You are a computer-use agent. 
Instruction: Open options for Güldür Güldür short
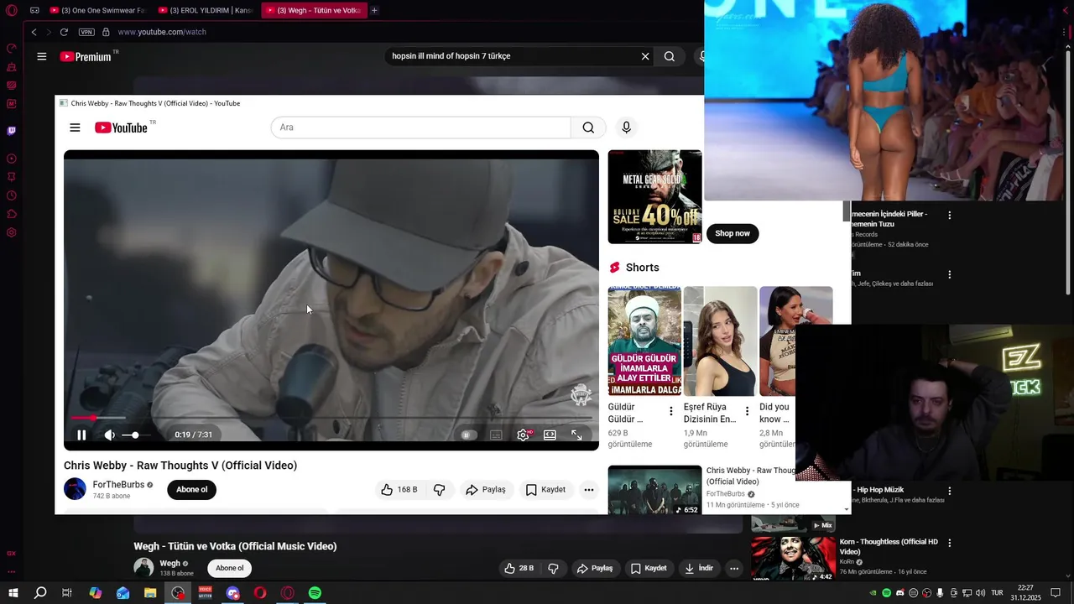(670, 411)
